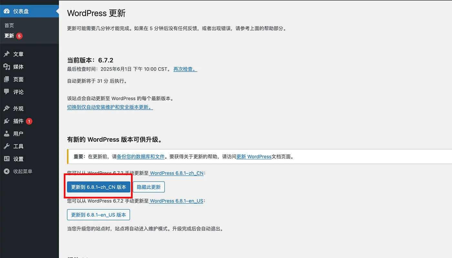Screen dimensions: 452x258
Task: Open the 媒体 media library icon
Action: (x=7, y=67)
